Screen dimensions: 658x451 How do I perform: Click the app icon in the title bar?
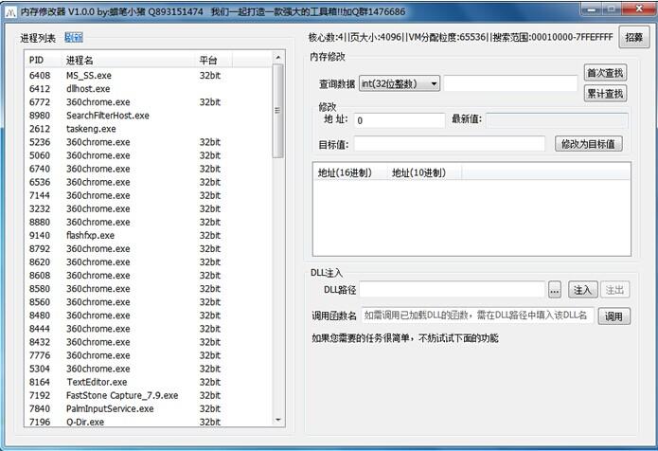click(11, 10)
